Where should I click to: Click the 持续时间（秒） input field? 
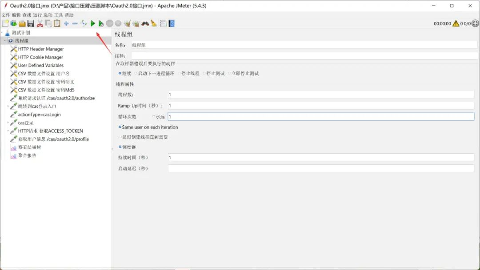click(x=321, y=158)
